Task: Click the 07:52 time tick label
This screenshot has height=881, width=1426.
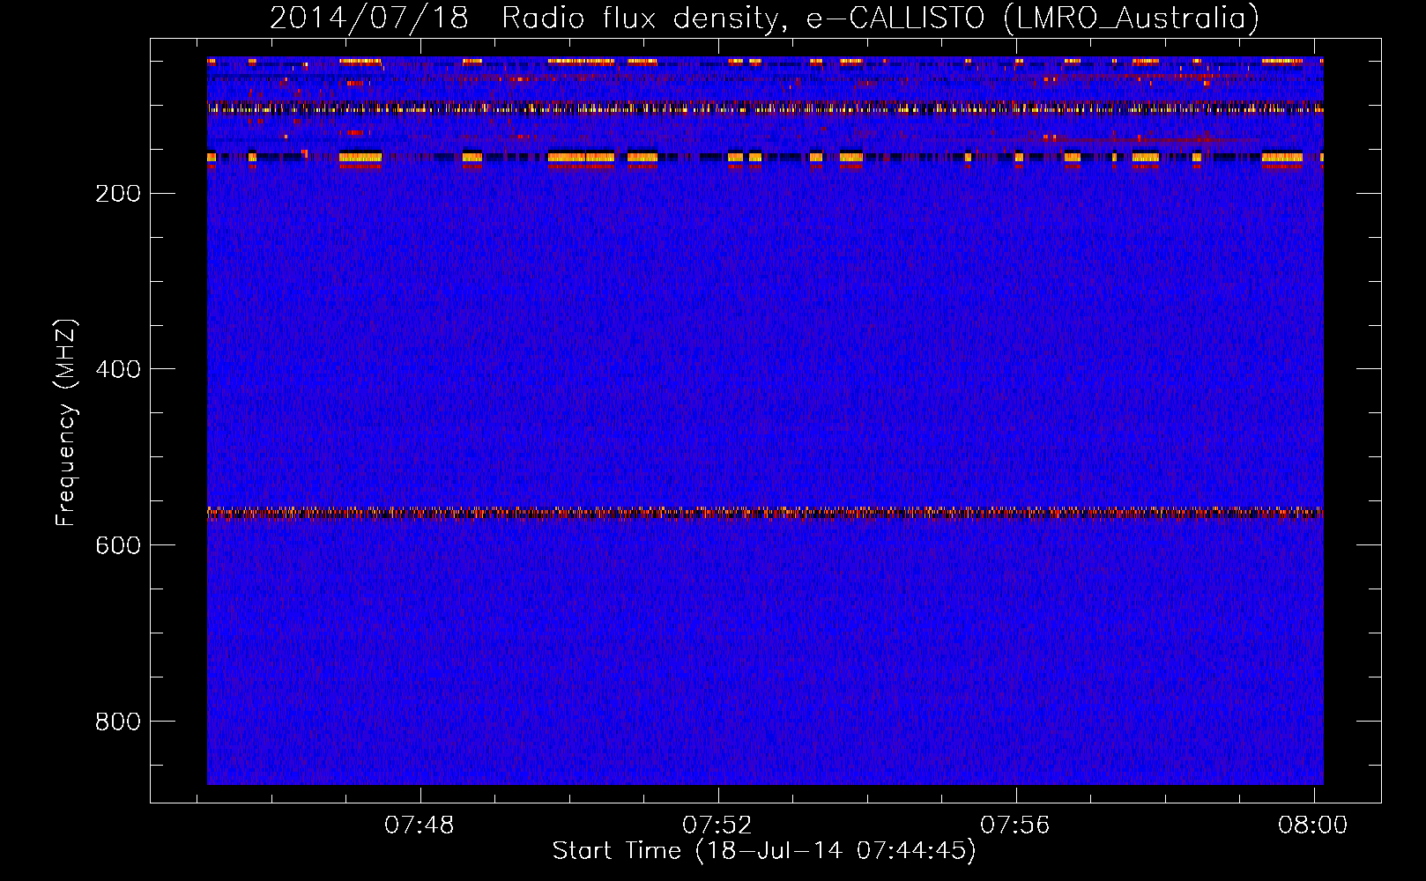Action: click(717, 825)
